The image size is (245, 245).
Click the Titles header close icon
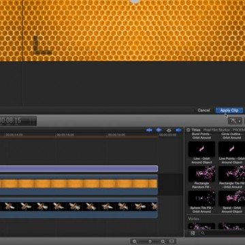[x=188, y=130]
